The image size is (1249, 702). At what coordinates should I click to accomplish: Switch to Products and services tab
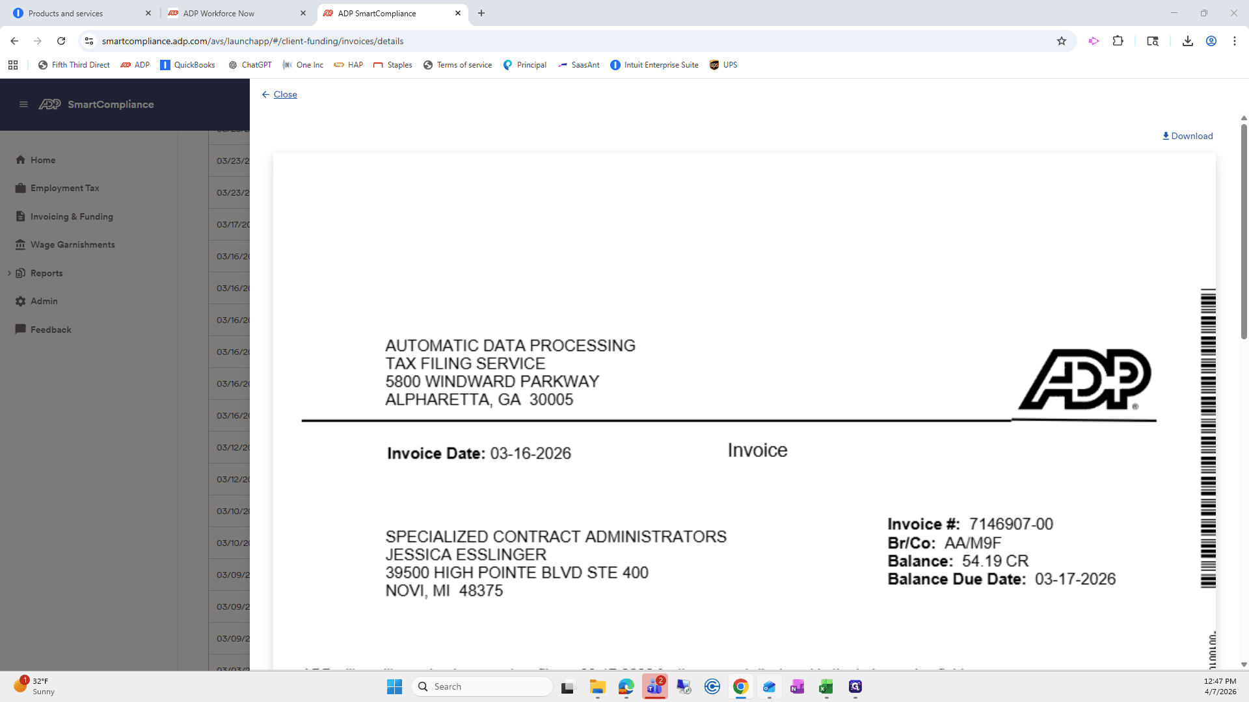coord(79,13)
